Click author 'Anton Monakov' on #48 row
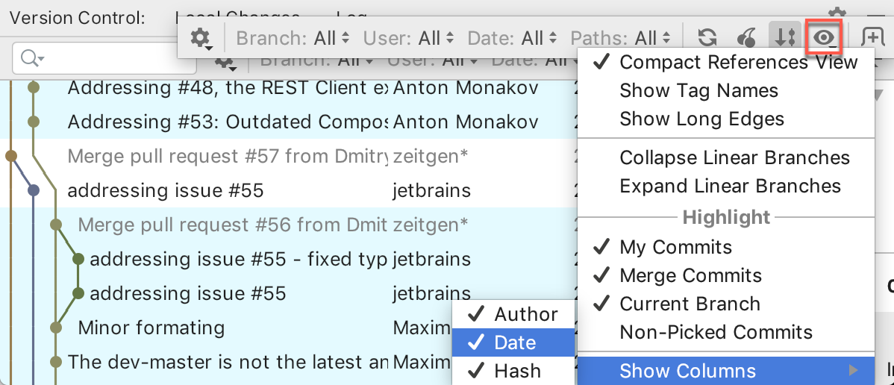This screenshot has height=385, width=894. pos(466,88)
